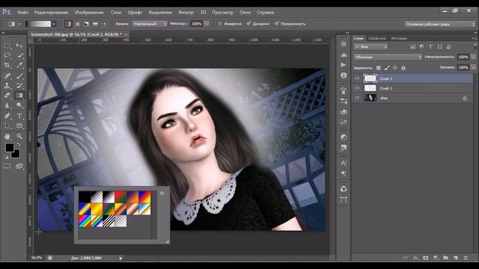Screen dimensions: 479x269
Task: Hide the Фон background layer
Action: [x=357, y=98]
